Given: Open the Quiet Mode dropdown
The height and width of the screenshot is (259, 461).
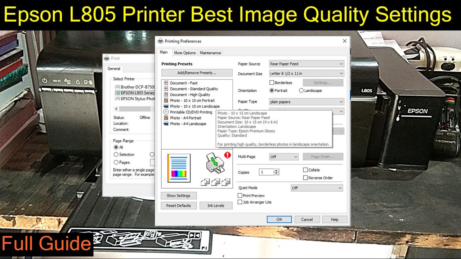Looking at the screenshot, I should 317,188.
